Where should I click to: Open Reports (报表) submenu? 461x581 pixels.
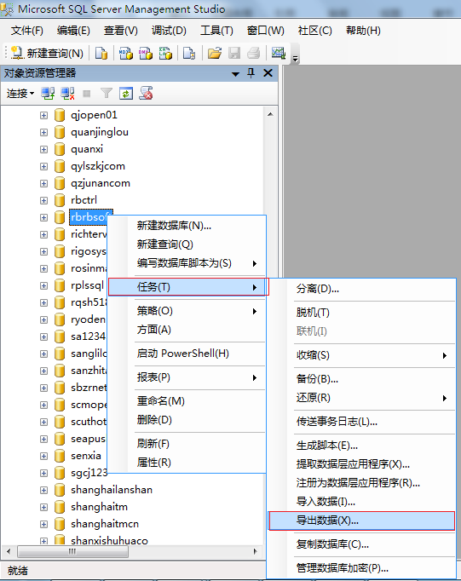(187, 377)
